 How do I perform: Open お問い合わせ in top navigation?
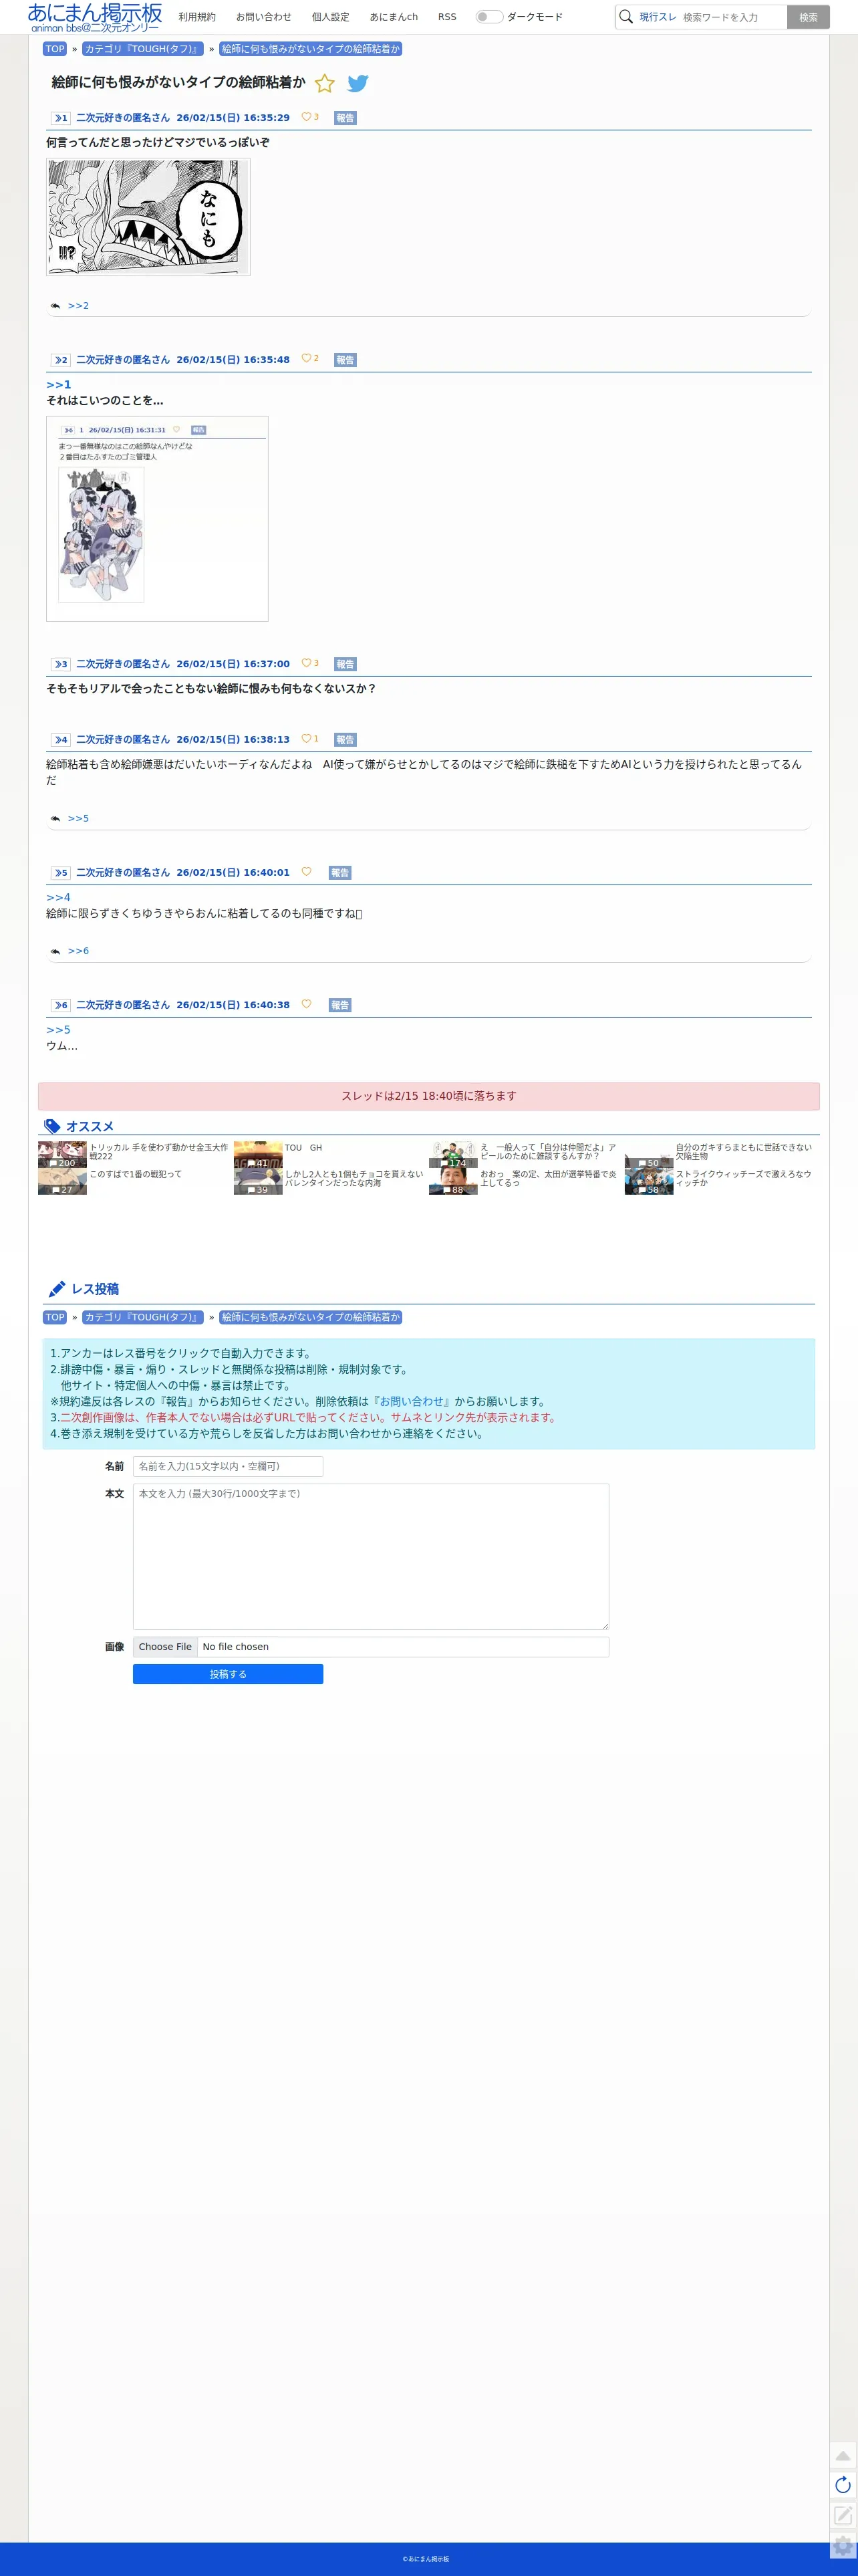264,17
